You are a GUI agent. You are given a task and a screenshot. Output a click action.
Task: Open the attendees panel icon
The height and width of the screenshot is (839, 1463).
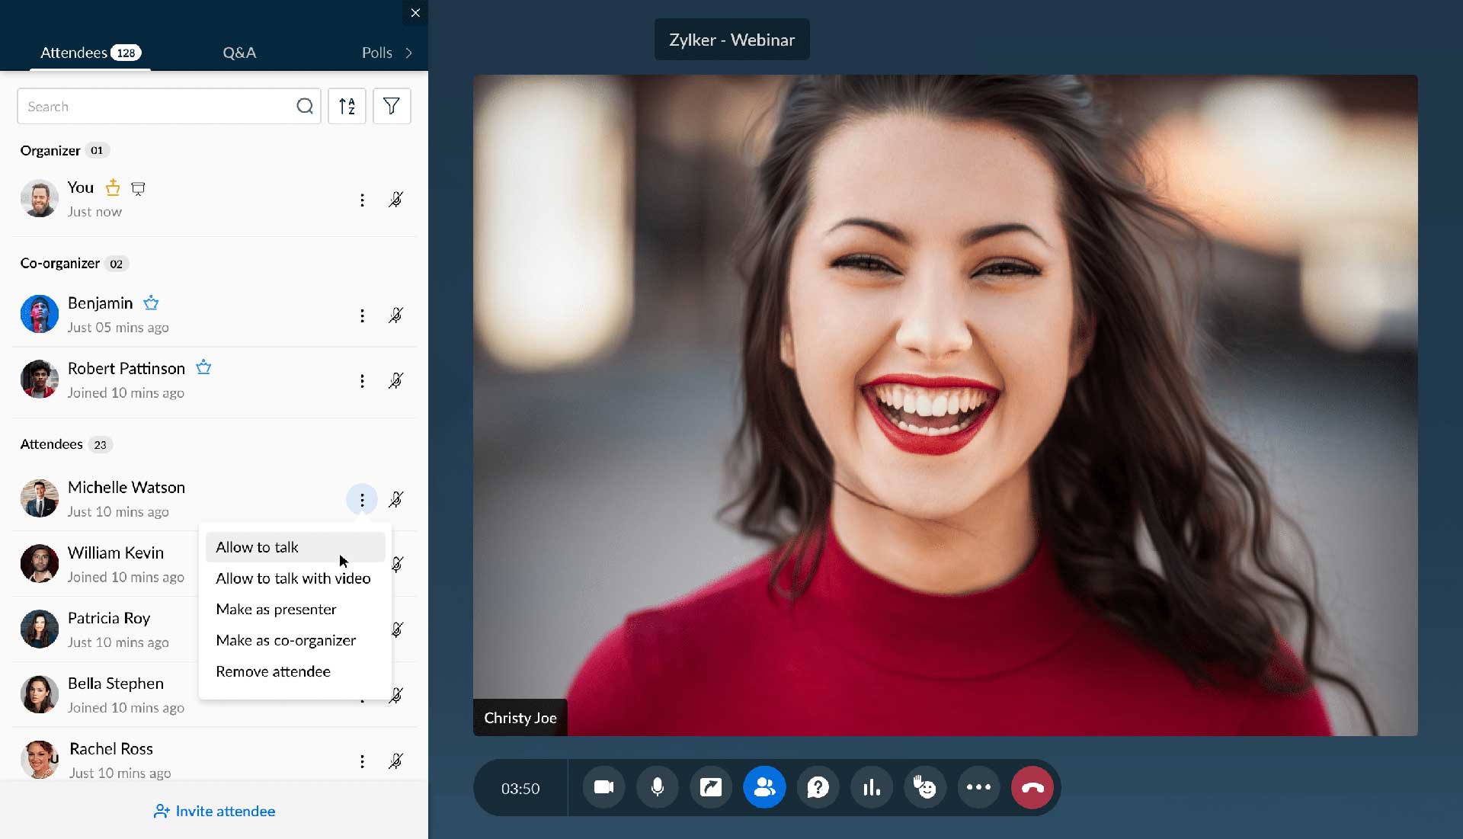(764, 787)
